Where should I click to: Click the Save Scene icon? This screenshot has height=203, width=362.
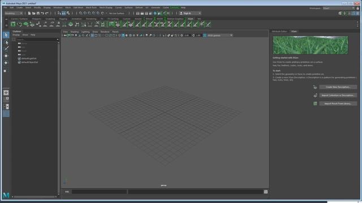[x=38, y=14]
